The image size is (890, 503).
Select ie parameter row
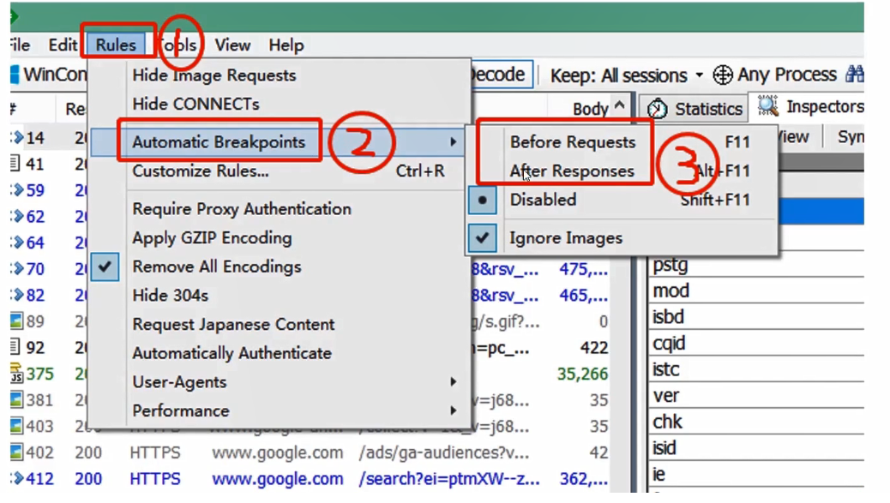click(x=756, y=474)
